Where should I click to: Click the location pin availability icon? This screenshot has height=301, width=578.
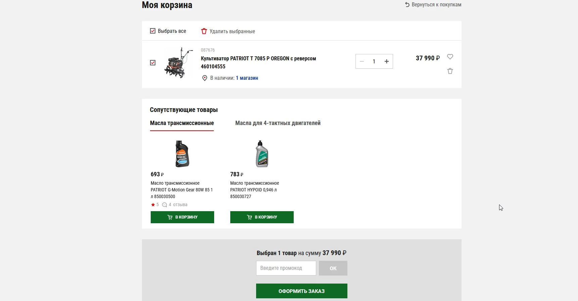click(x=204, y=78)
